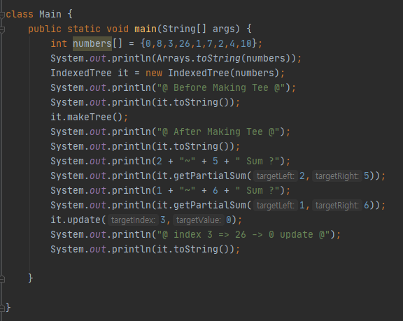Viewport: 403px width, 321px height.
Task: Click targetLeft hint before value 2
Action: (x=275, y=176)
